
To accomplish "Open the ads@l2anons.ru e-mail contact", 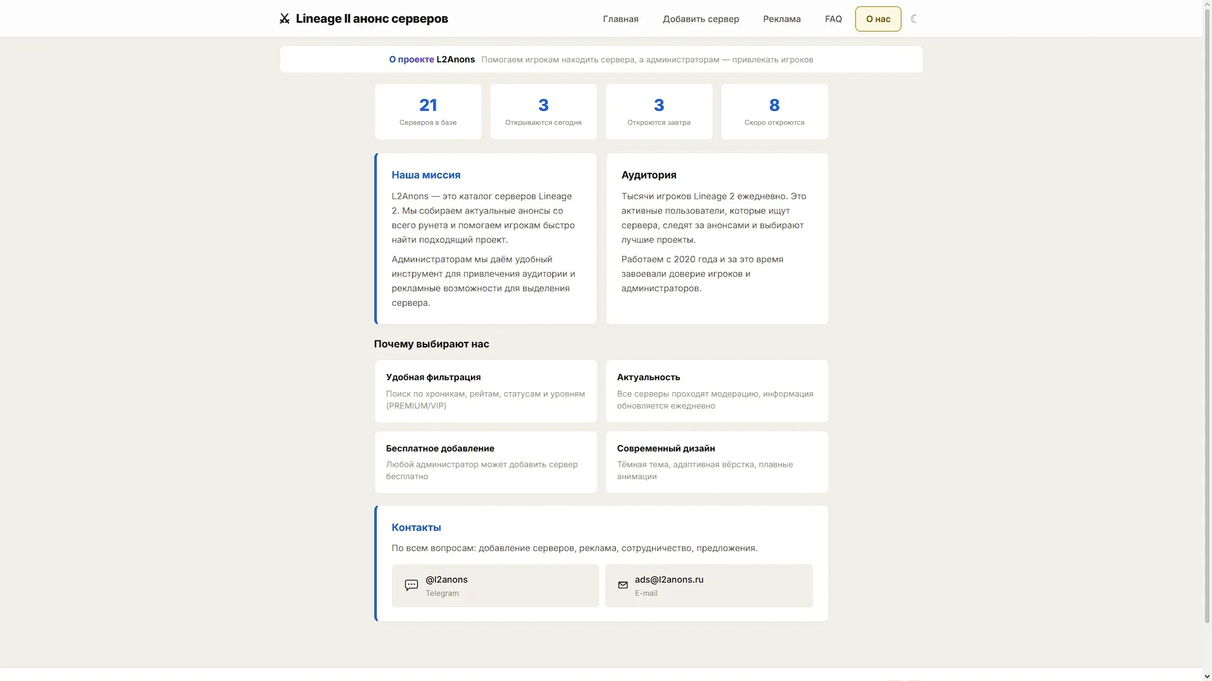I will [709, 586].
